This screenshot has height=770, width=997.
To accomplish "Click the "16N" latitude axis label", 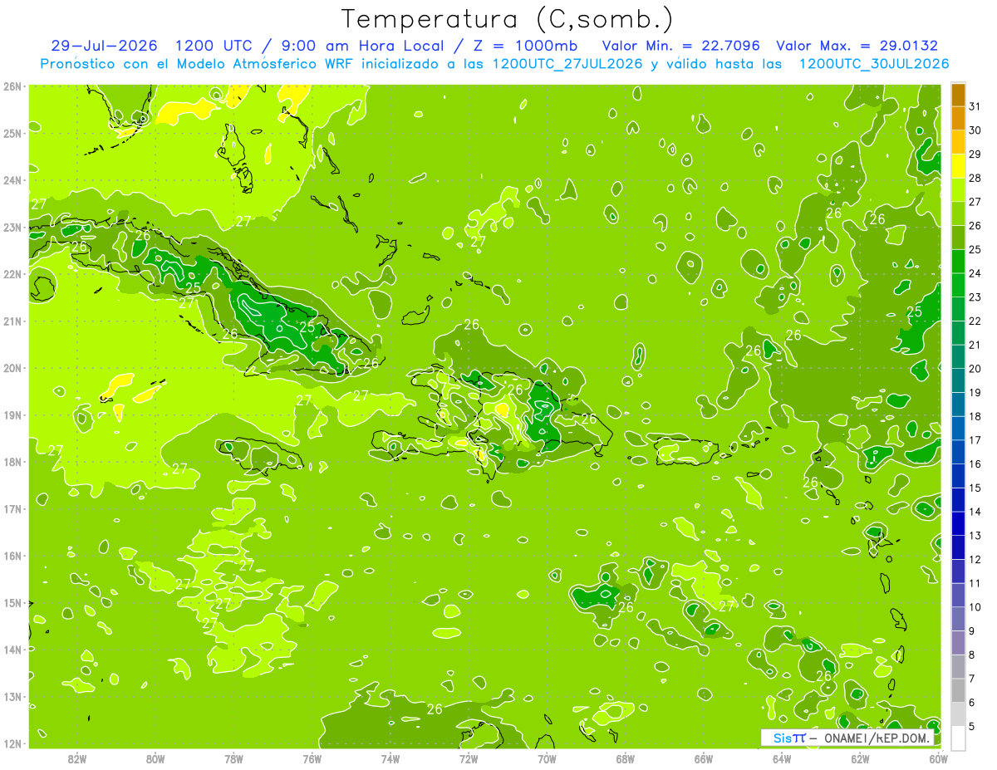I will [x=12, y=556].
